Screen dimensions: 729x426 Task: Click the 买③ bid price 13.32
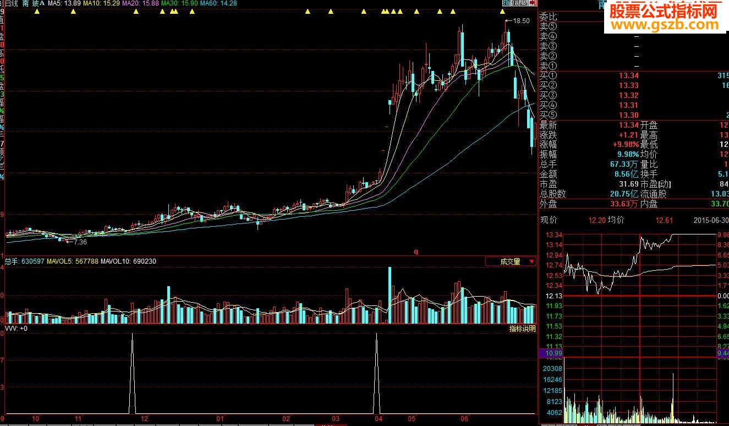[629, 96]
